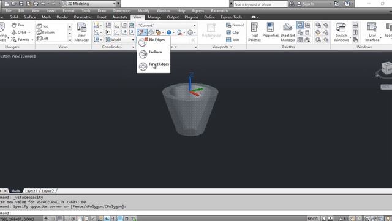The image size is (392, 221).
Task: Open the Format menu
Action: point(68,11)
